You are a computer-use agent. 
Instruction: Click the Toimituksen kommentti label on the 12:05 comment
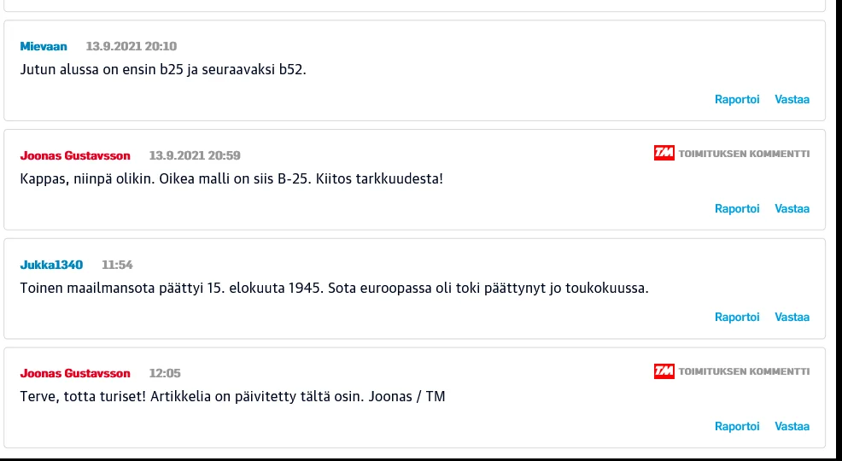tap(744, 371)
